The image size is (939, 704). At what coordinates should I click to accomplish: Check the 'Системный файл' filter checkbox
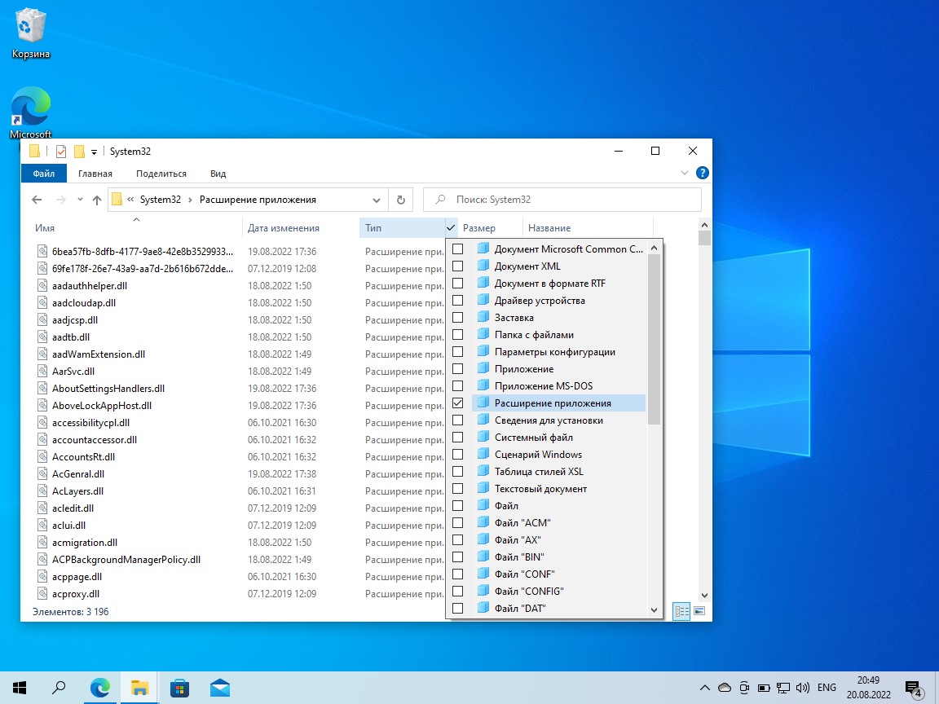click(457, 437)
